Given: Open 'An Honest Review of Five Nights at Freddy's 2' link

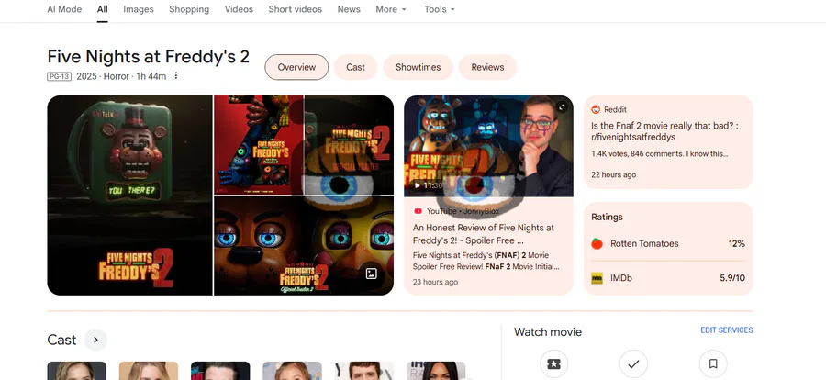Looking at the screenshot, I should point(484,235).
